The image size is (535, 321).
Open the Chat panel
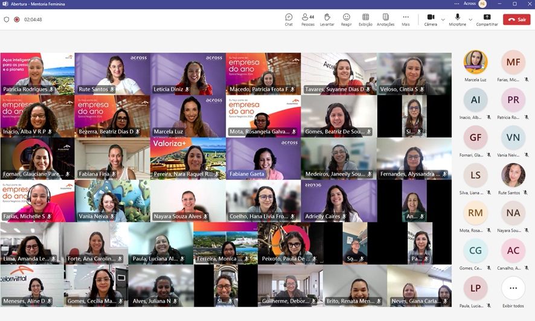(x=289, y=19)
